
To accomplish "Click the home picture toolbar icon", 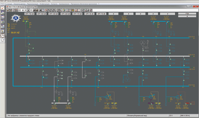I will [14, 10].
